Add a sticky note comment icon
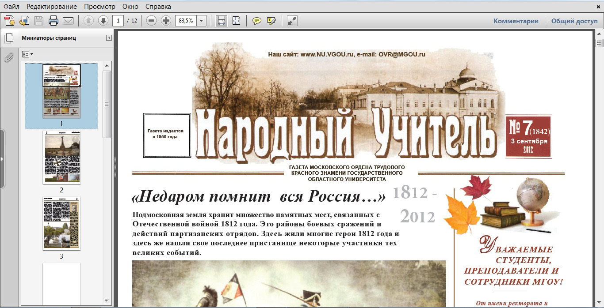The height and width of the screenshot is (308, 604). click(256, 21)
